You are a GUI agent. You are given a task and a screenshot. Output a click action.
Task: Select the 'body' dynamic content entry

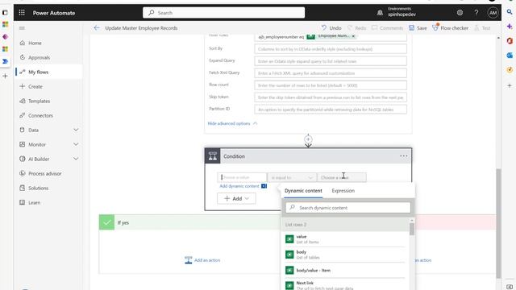tap(345, 255)
